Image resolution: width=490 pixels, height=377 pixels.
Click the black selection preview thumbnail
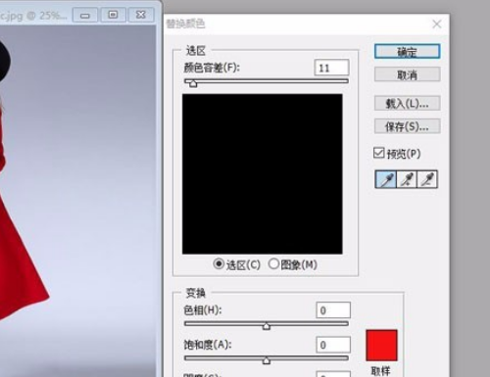[263, 174]
